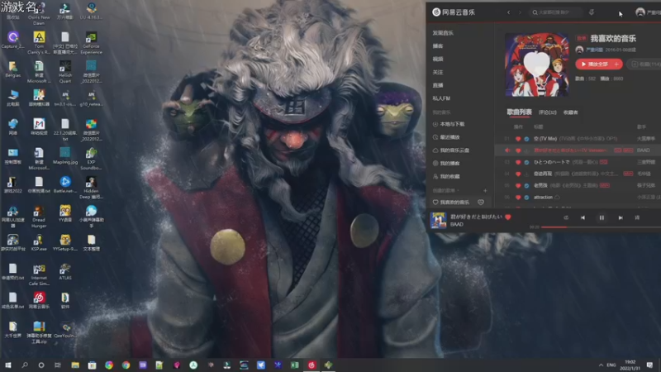Open 我的收藏 in the sidebar
Screen dimensions: 661x372
(x=446, y=176)
